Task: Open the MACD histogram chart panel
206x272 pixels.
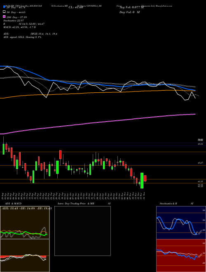Action: (25, 256)
